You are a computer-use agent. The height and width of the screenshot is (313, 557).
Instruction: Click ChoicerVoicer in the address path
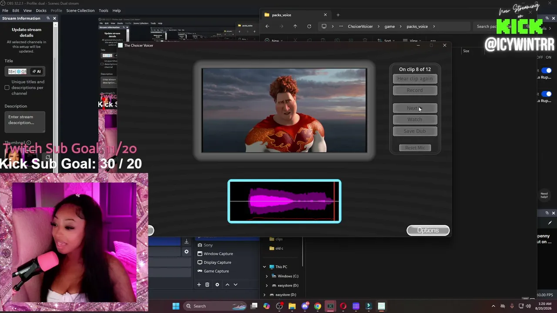pos(360,27)
